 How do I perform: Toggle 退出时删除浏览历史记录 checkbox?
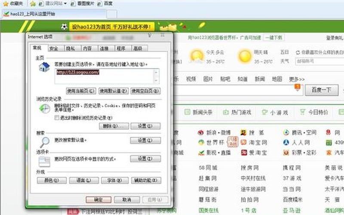point(57,118)
